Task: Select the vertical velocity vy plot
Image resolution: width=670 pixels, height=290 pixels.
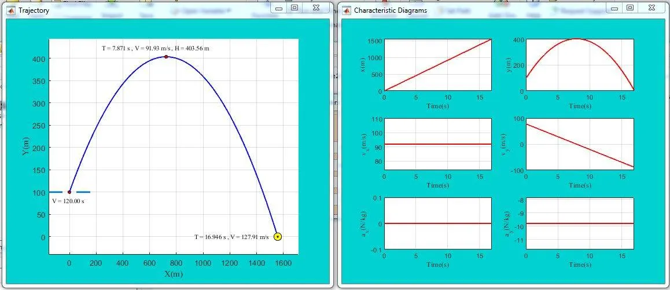Action: [579, 144]
